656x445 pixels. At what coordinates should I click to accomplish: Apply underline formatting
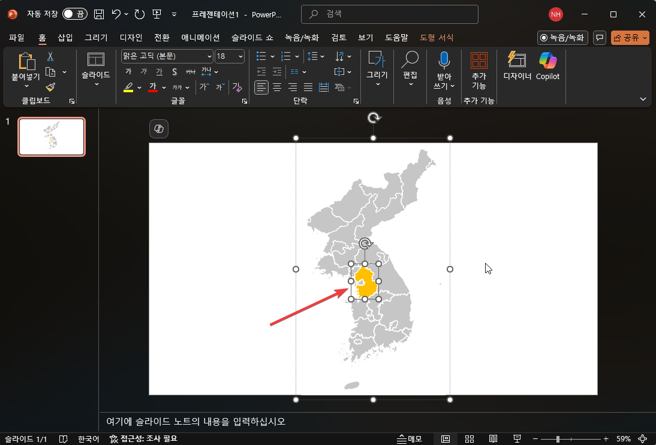pos(159,71)
